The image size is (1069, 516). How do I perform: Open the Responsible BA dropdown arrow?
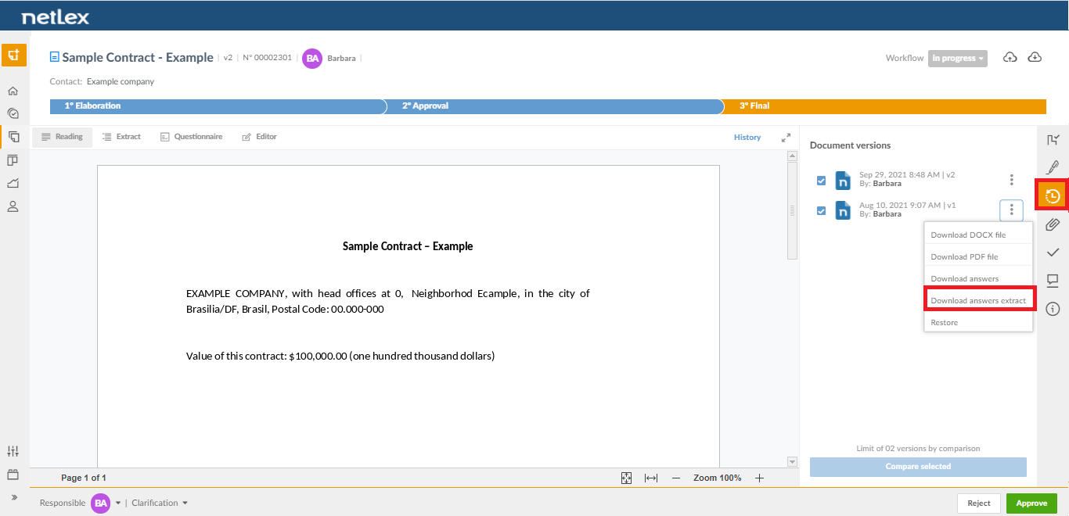(118, 503)
